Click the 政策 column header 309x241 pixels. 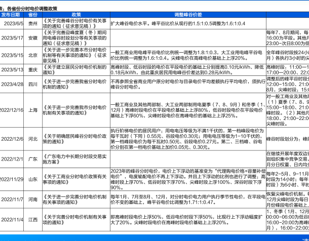[x=75, y=15]
